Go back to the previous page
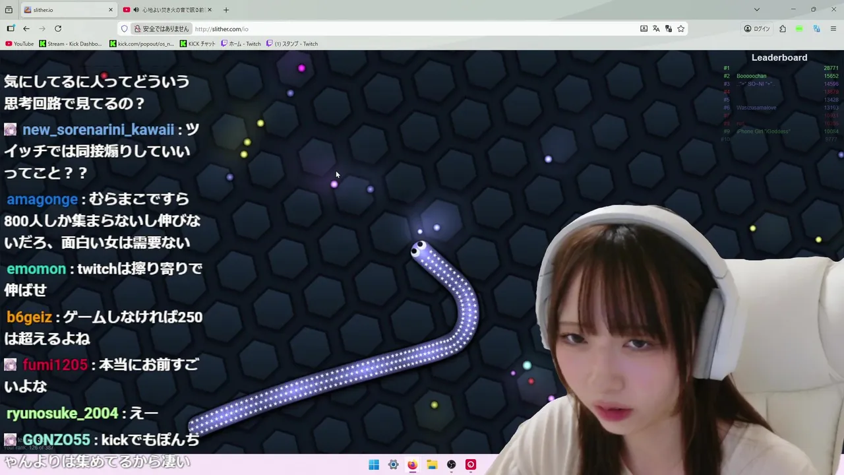 click(26, 28)
